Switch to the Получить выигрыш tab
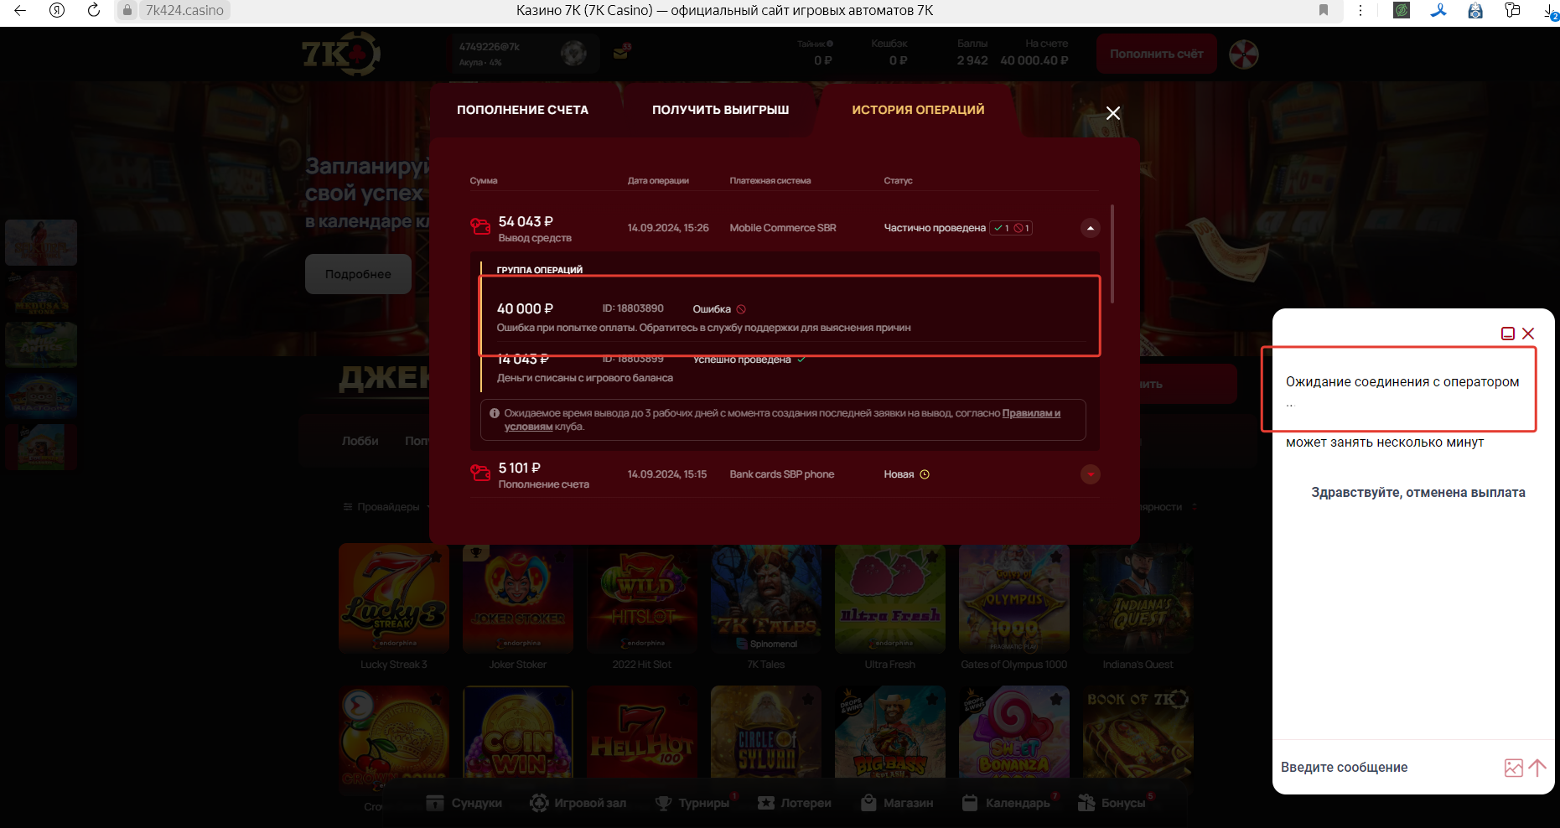The image size is (1560, 828). (x=721, y=110)
